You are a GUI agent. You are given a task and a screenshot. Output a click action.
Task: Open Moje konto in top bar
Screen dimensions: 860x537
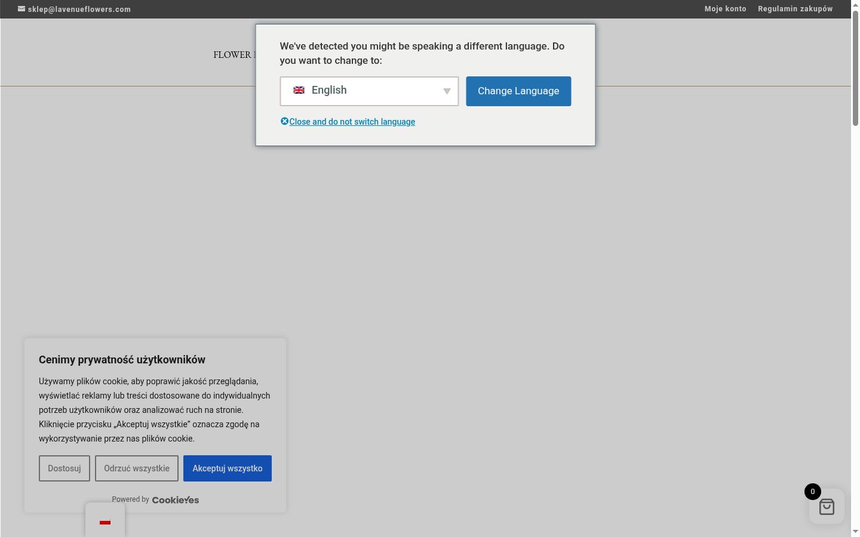pos(725,9)
